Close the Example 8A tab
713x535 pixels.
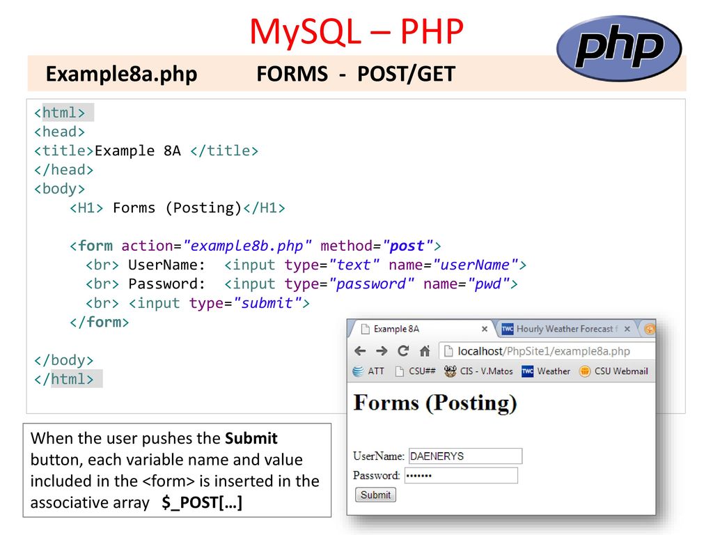[x=485, y=329]
